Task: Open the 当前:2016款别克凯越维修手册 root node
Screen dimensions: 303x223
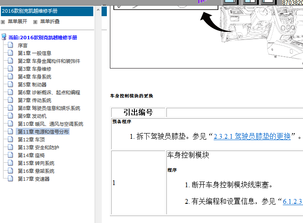Action: point(43,38)
